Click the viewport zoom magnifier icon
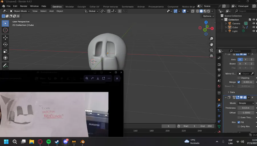Screen dimensions: 257x146 [x=211, y=39]
